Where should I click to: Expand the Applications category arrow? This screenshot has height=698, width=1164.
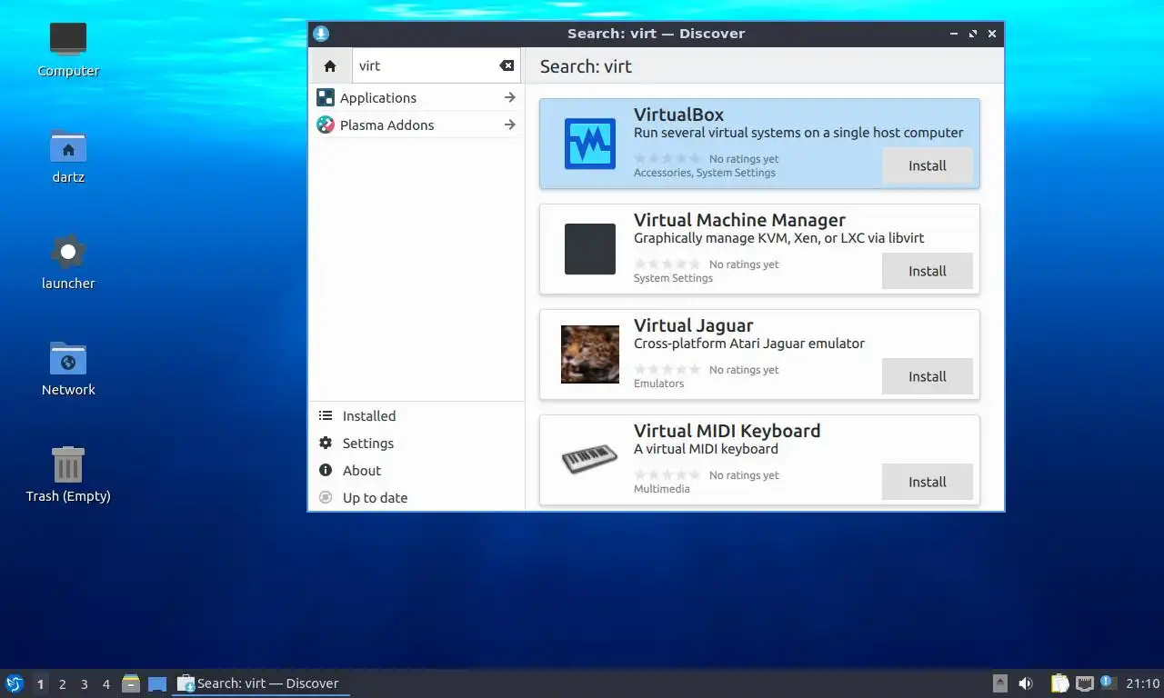509,97
